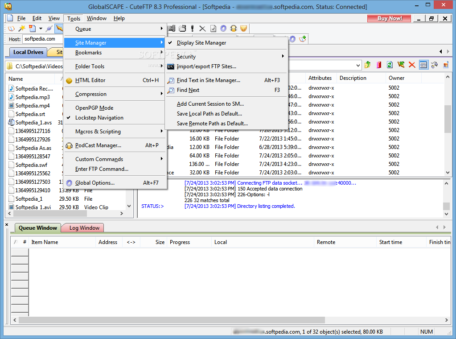Open PodCast Manager menu entry

tap(115, 145)
